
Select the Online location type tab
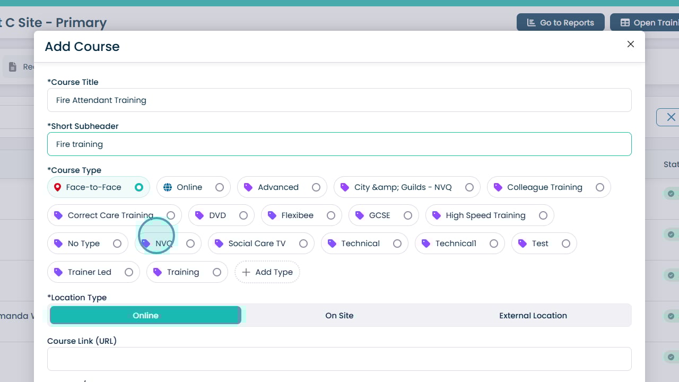145,315
